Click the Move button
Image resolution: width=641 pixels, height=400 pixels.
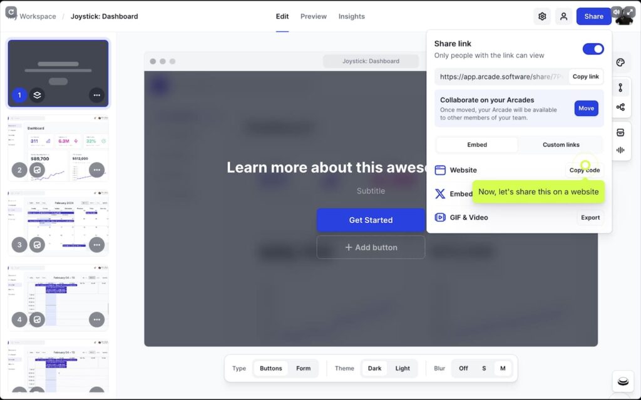coord(586,109)
